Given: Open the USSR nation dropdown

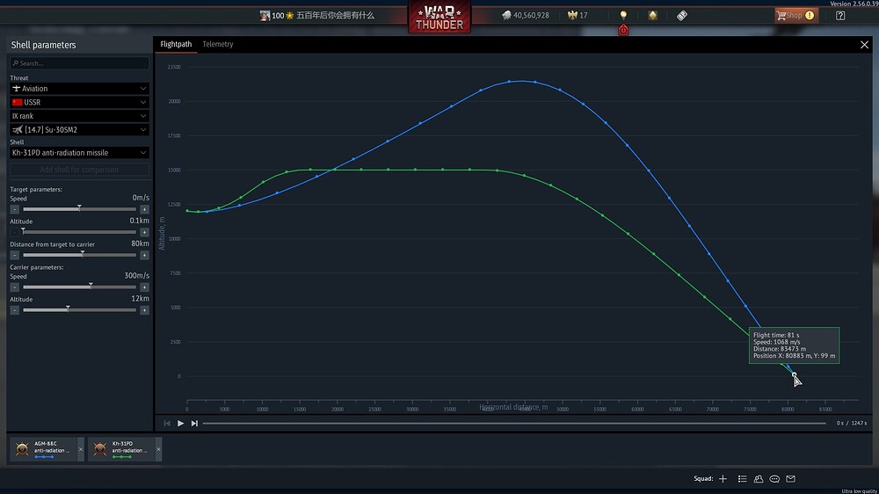Looking at the screenshot, I should click(x=79, y=102).
